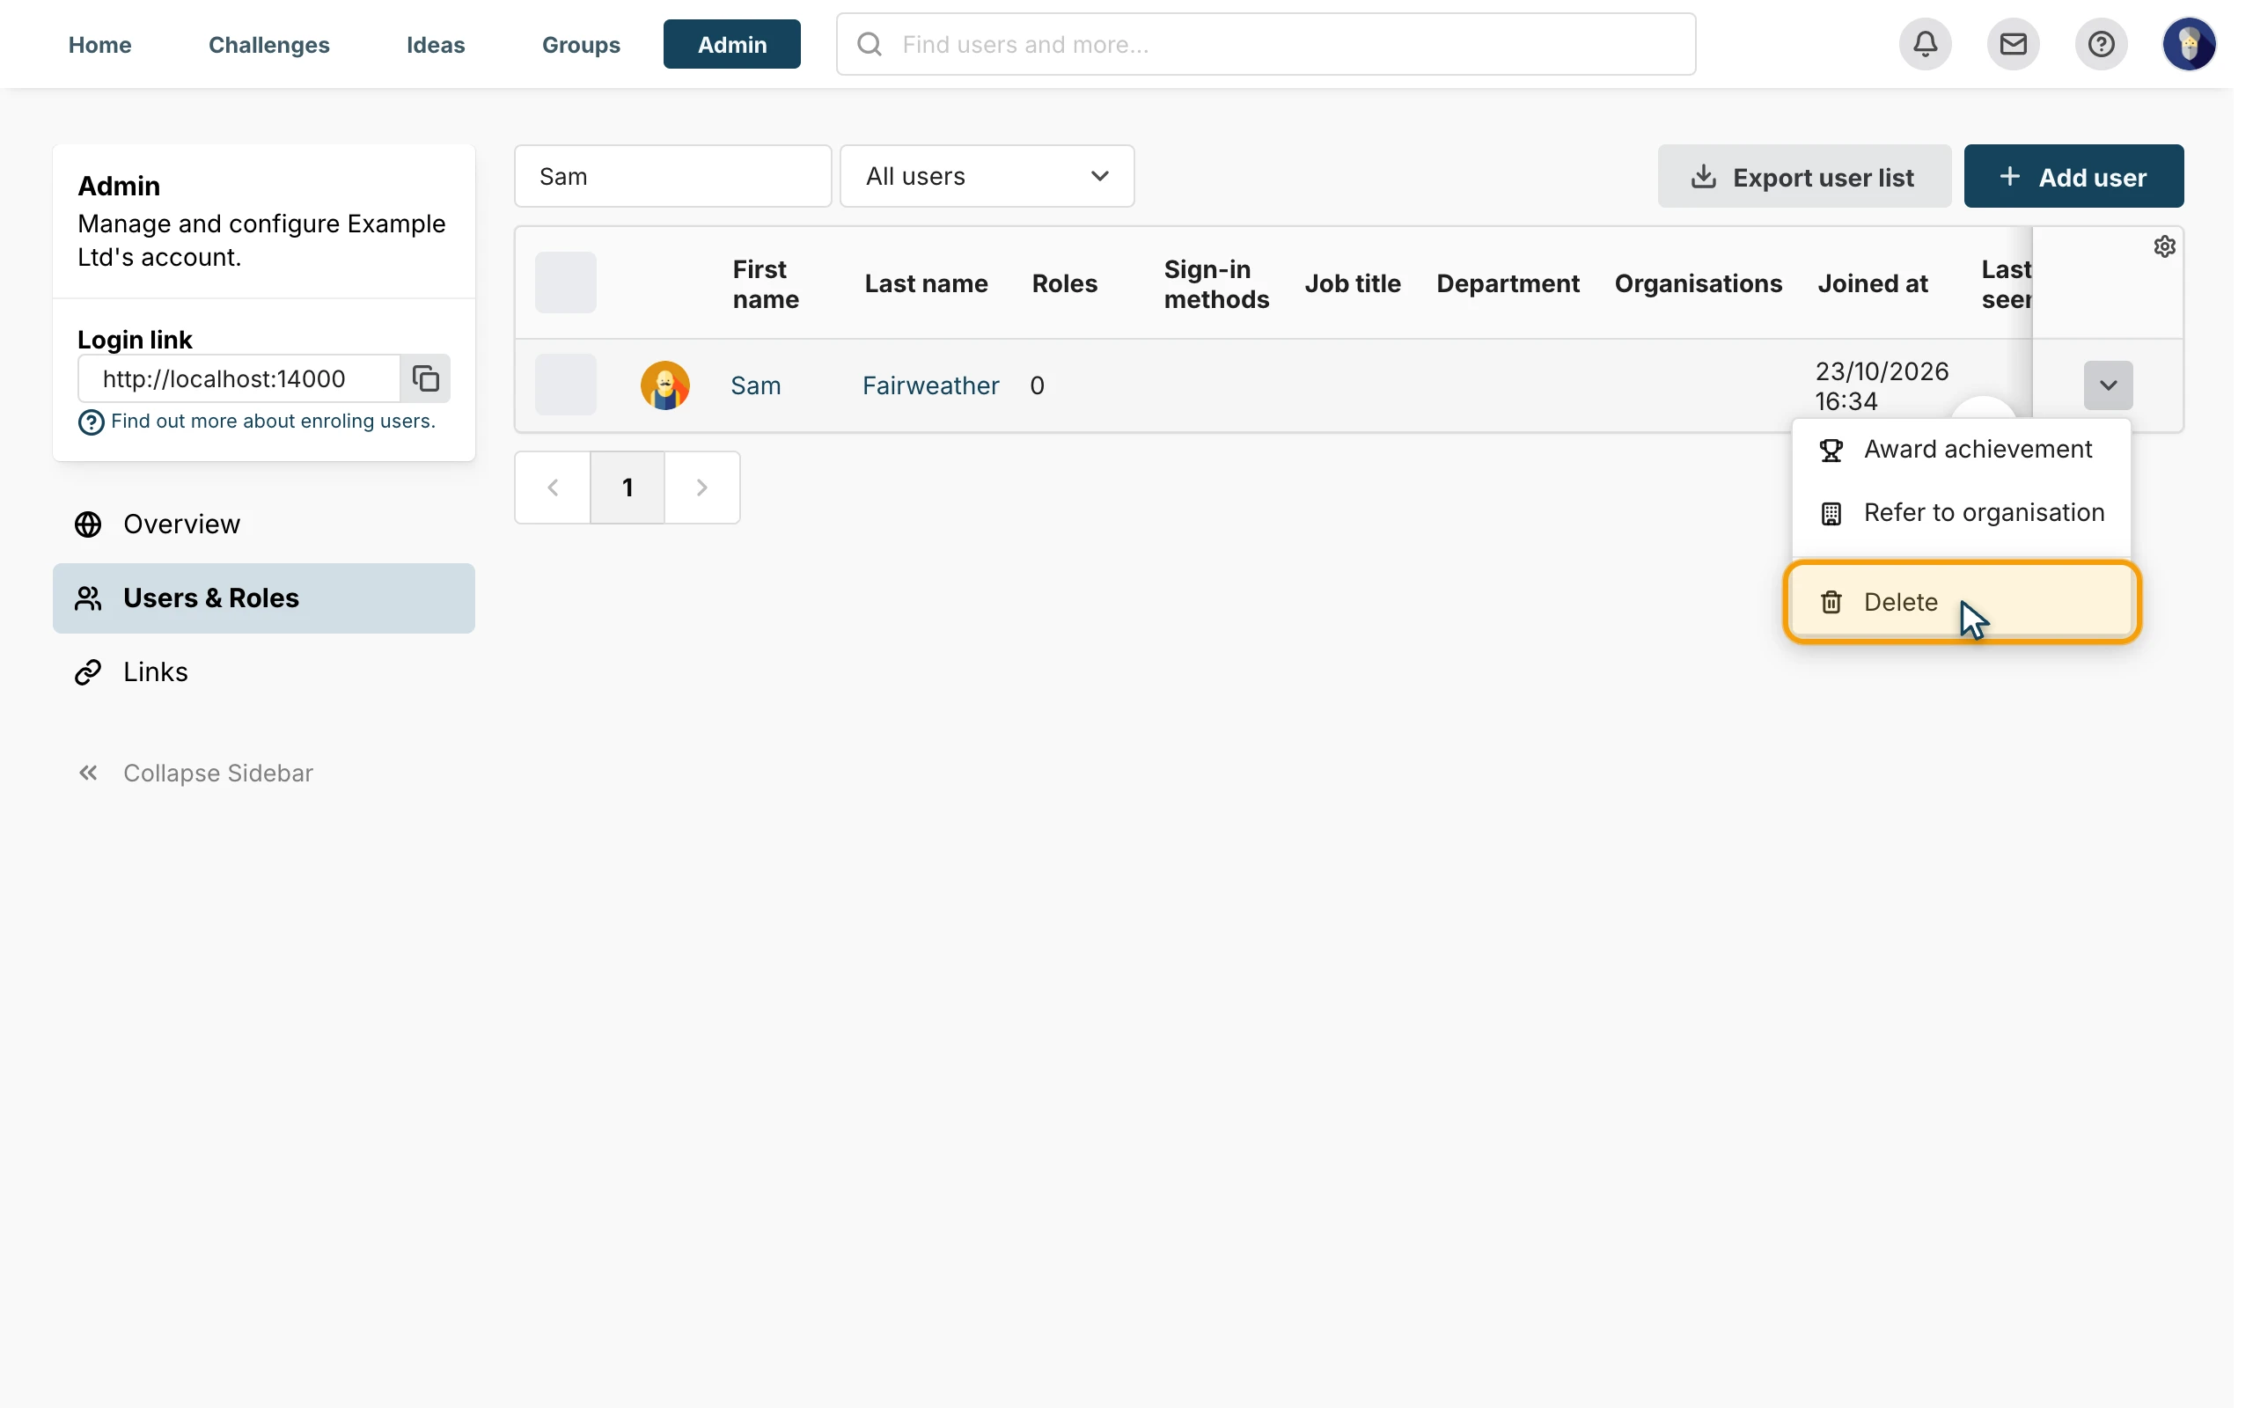
Task: Open the Overview sidebar section
Action: [x=263, y=524]
